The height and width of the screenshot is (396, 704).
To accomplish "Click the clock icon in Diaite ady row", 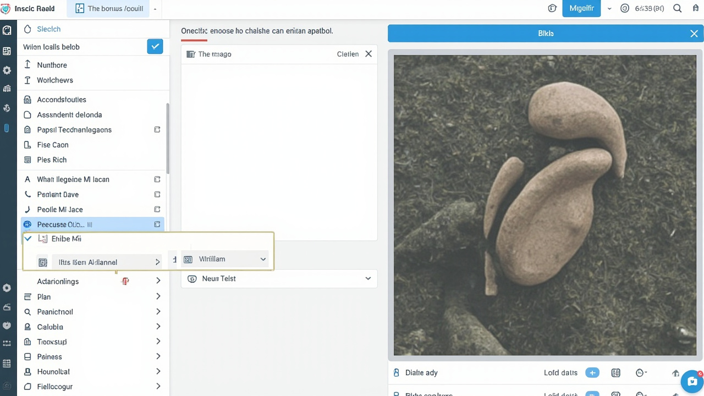I will pyautogui.click(x=640, y=373).
